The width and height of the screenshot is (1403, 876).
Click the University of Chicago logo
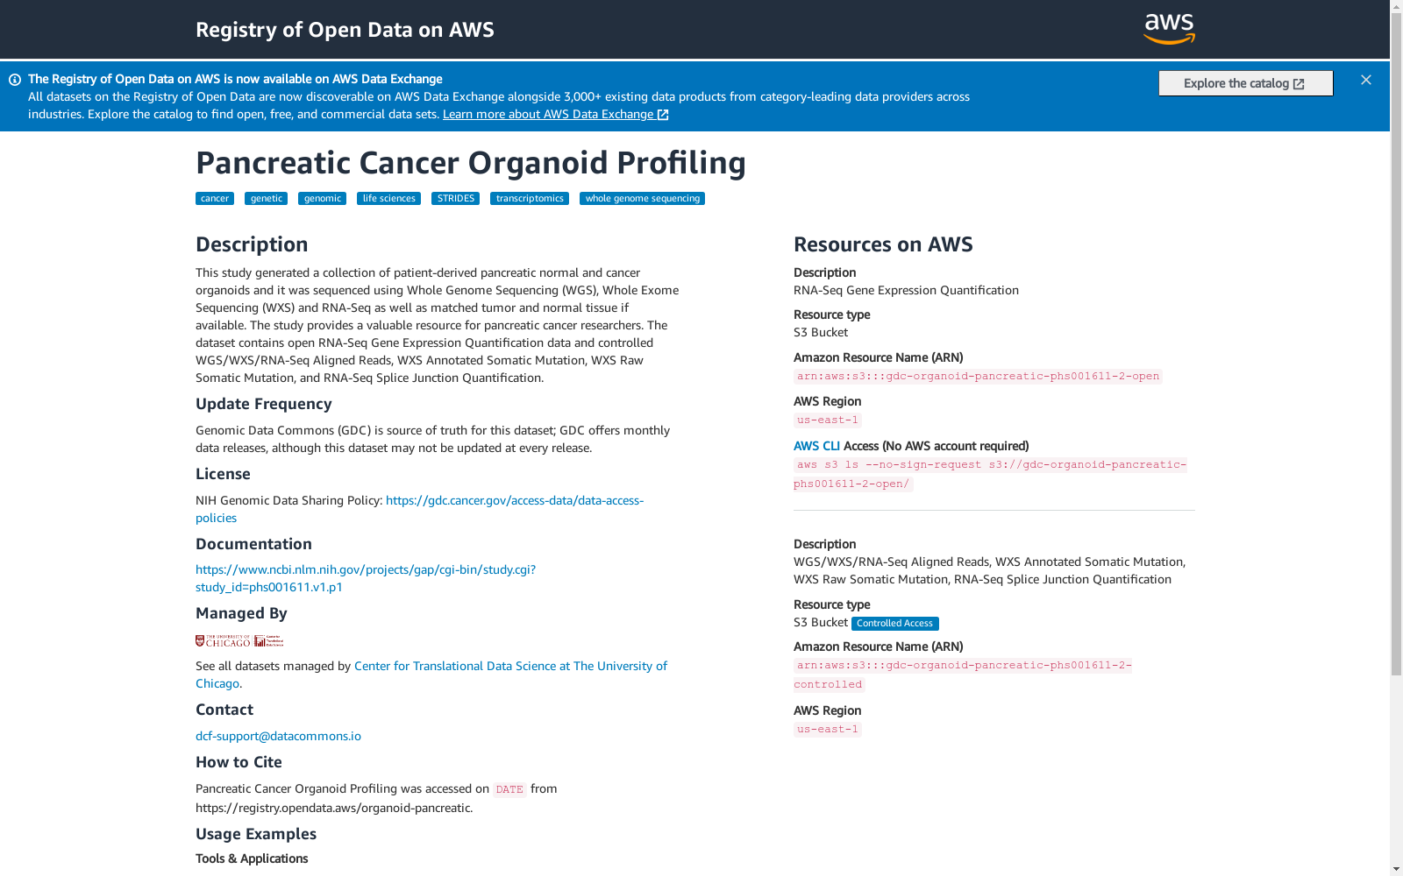239,641
